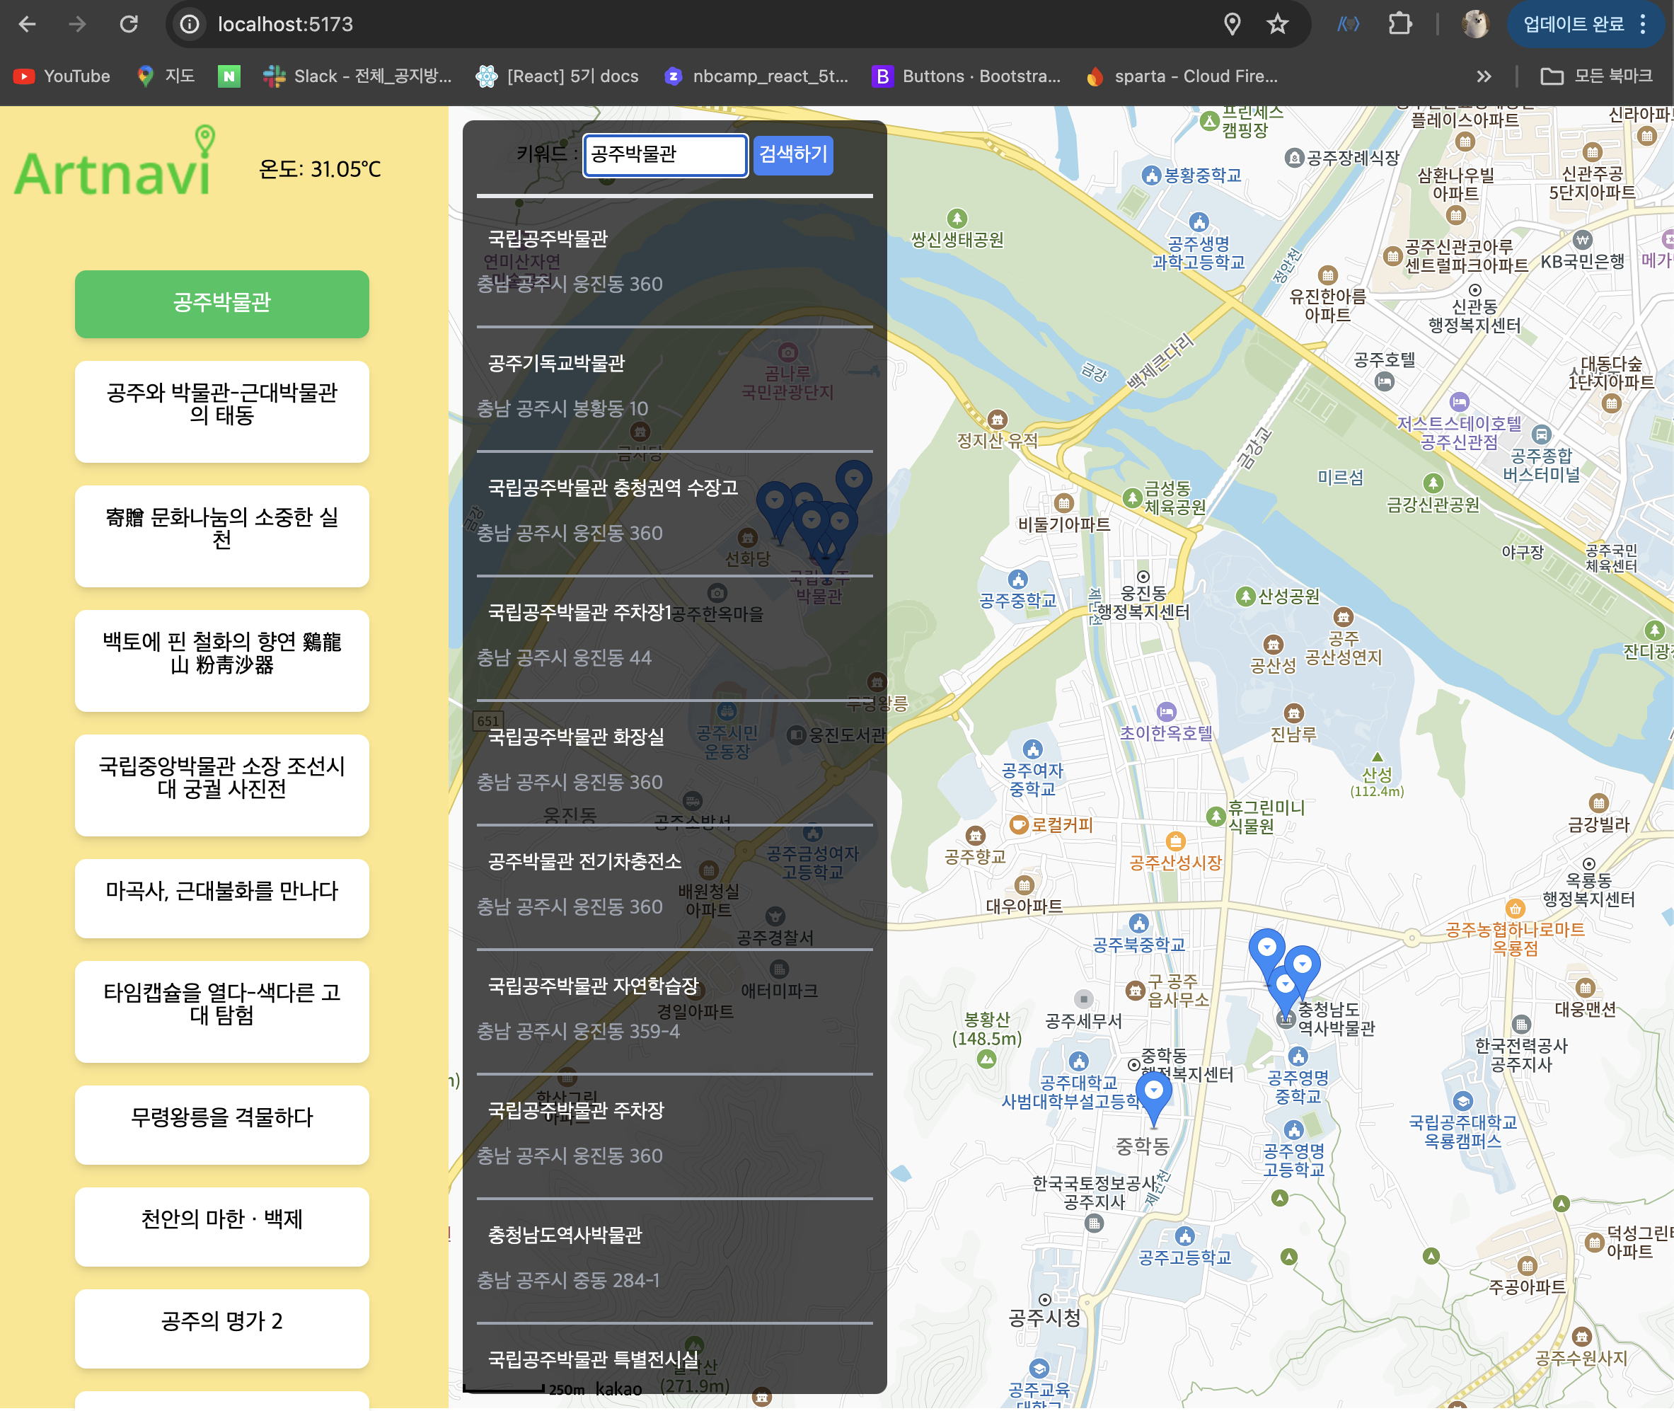The image size is (1674, 1411).
Task: Click the bookmark star icon
Action: (1277, 24)
